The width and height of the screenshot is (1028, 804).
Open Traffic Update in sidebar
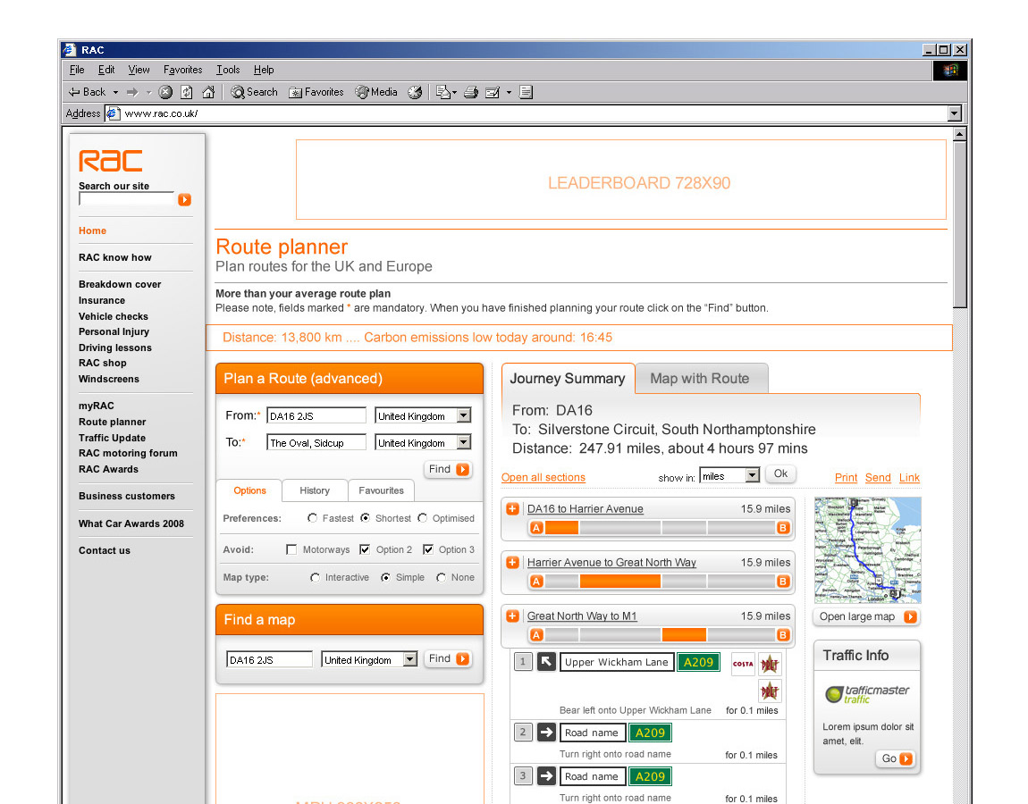point(112,438)
